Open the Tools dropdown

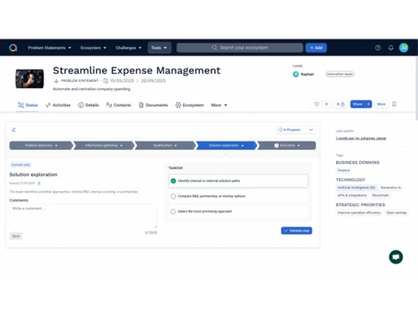click(159, 48)
